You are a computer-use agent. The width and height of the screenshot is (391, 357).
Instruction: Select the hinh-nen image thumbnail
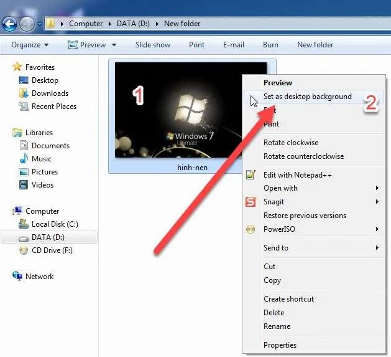pyautogui.click(x=191, y=110)
